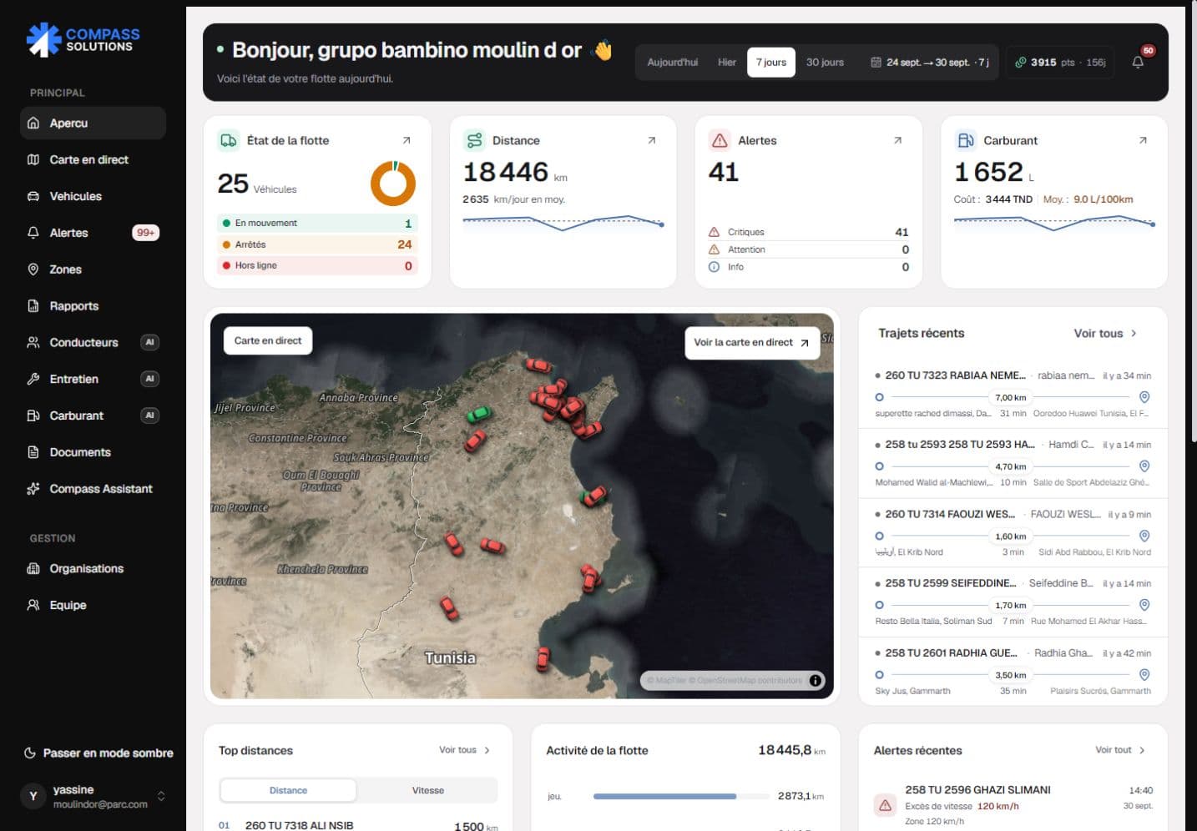The height and width of the screenshot is (831, 1197).
Task: Click the Critiques alerts row
Action: [808, 232]
